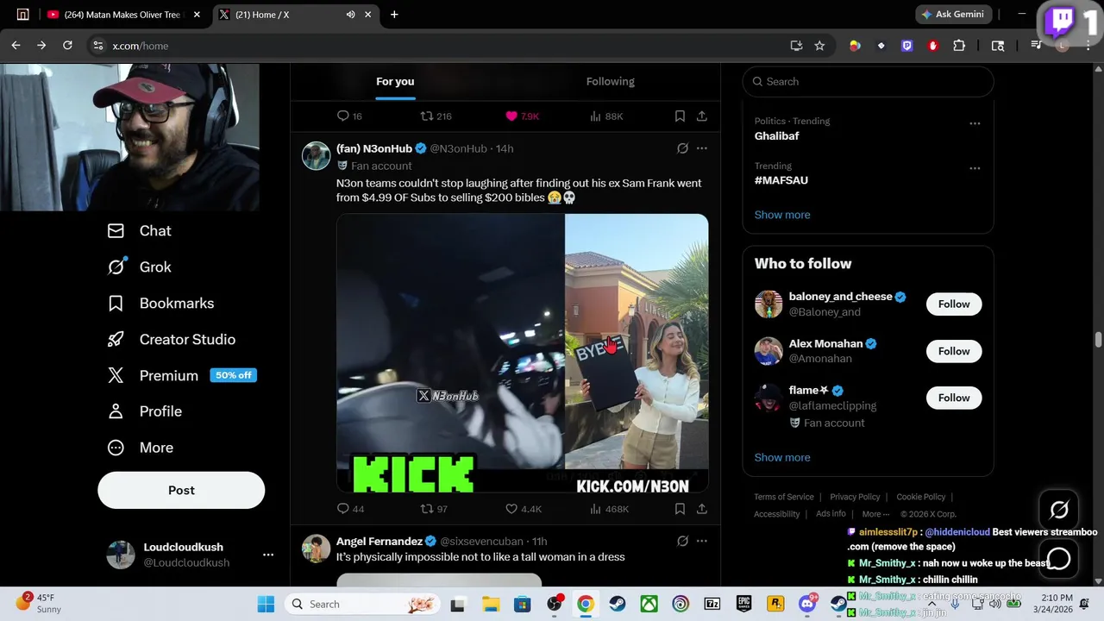This screenshot has width=1104, height=621.
Task: Open the Privacy Policy link
Action: pyautogui.click(x=855, y=497)
